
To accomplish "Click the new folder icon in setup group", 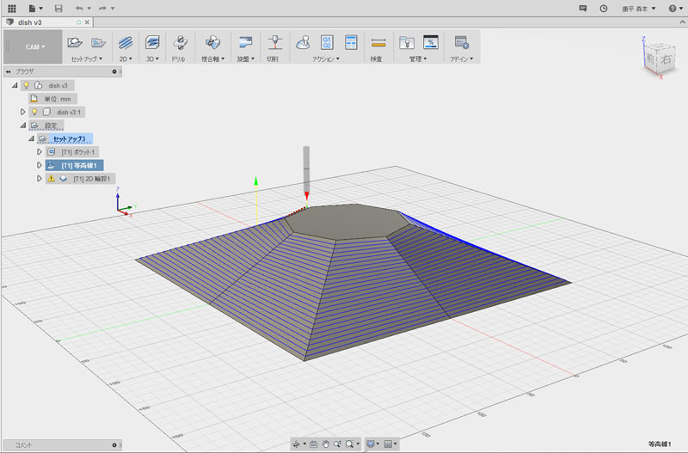I will pyautogui.click(x=98, y=42).
